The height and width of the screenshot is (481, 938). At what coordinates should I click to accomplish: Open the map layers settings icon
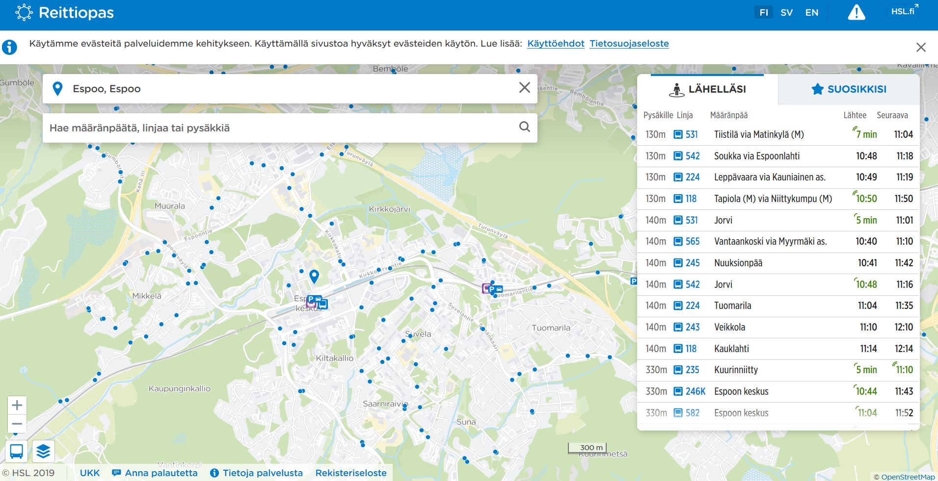[x=43, y=451]
